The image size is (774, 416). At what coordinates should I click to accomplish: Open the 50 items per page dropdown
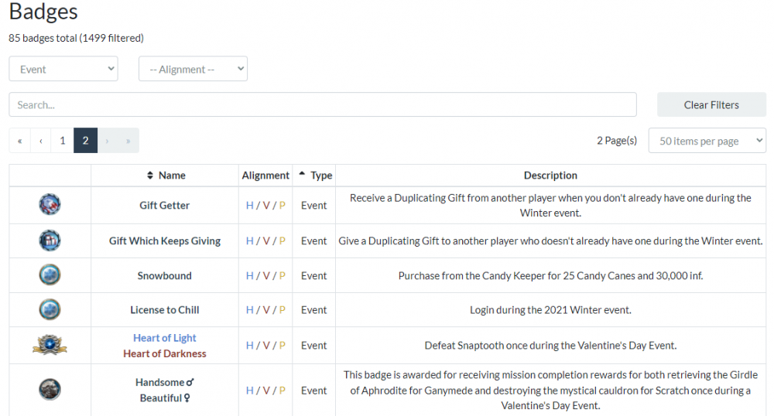[x=707, y=141]
